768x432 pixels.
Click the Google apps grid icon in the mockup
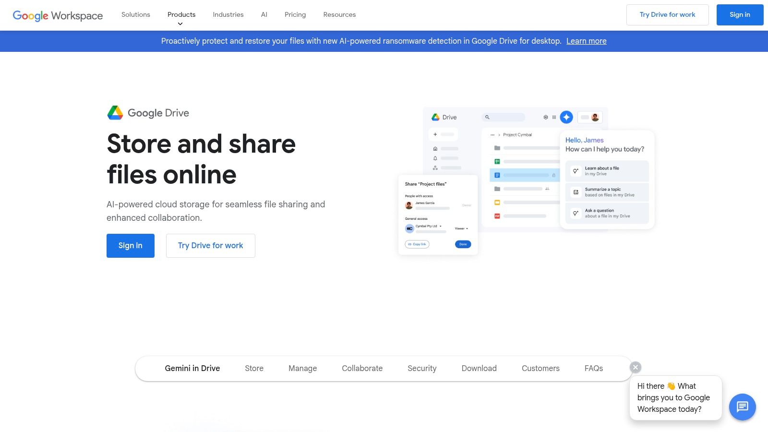554,117
